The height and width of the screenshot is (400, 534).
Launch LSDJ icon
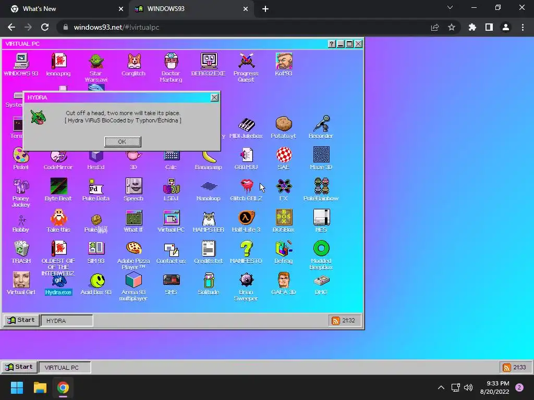pyautogui.click(x=171, y=186)
